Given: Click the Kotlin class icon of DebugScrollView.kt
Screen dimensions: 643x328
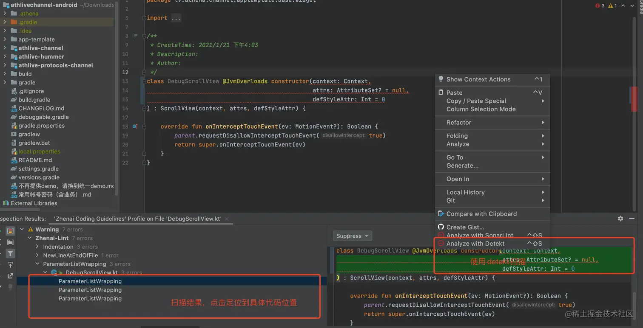Looking at the screenshot, I should 54,272.
